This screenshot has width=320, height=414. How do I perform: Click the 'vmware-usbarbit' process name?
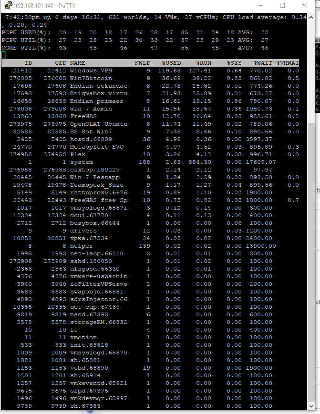pyautogui.click(x=99, y=276)
